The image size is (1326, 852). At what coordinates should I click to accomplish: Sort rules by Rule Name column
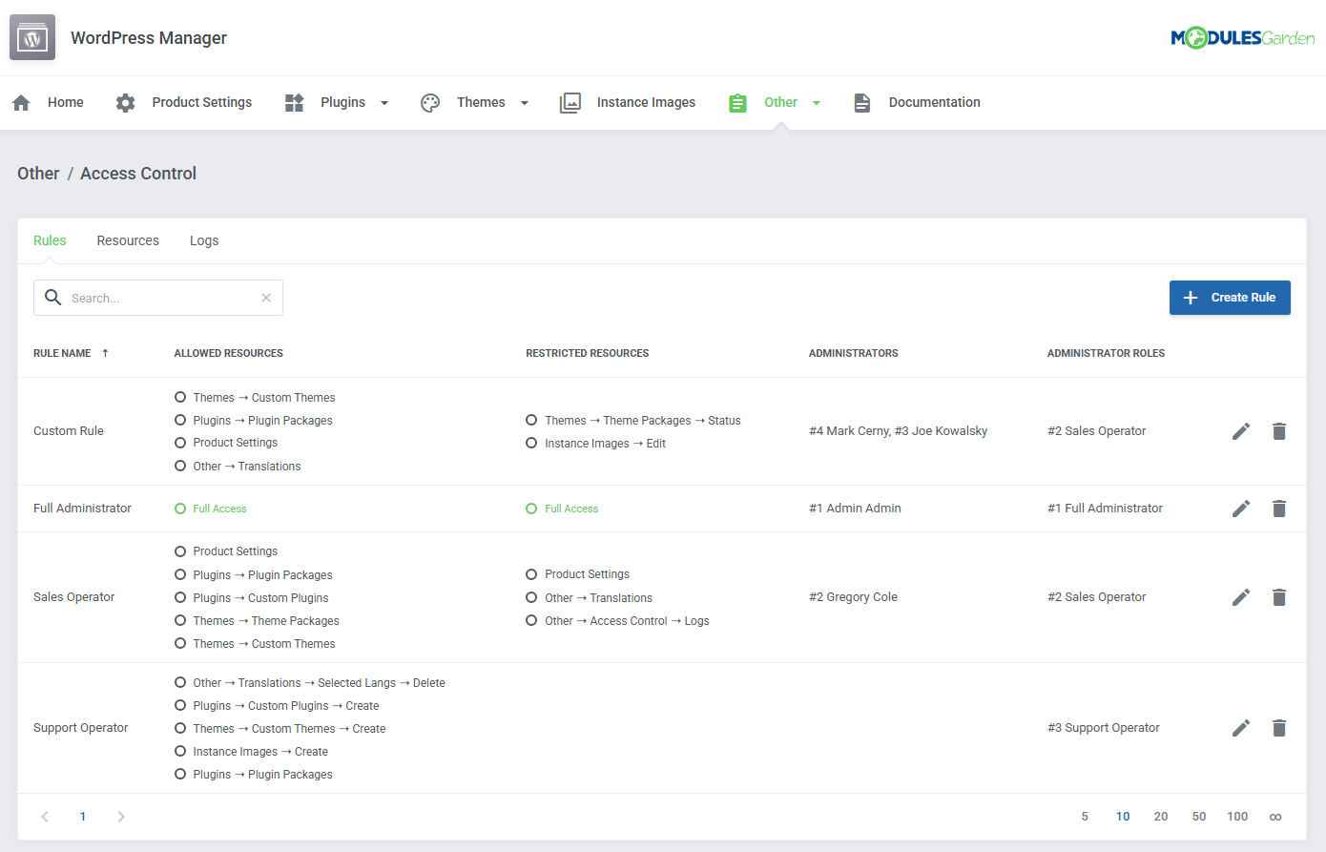pos(60,352)
